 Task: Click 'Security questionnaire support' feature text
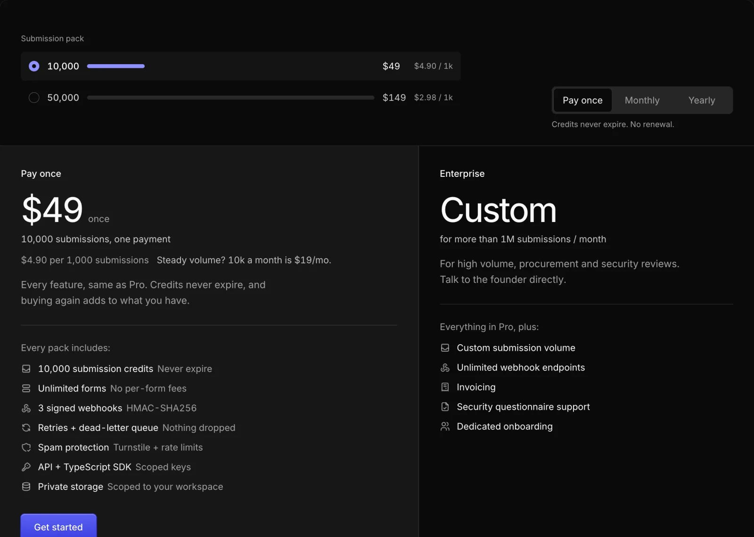(x=523, y=407)
